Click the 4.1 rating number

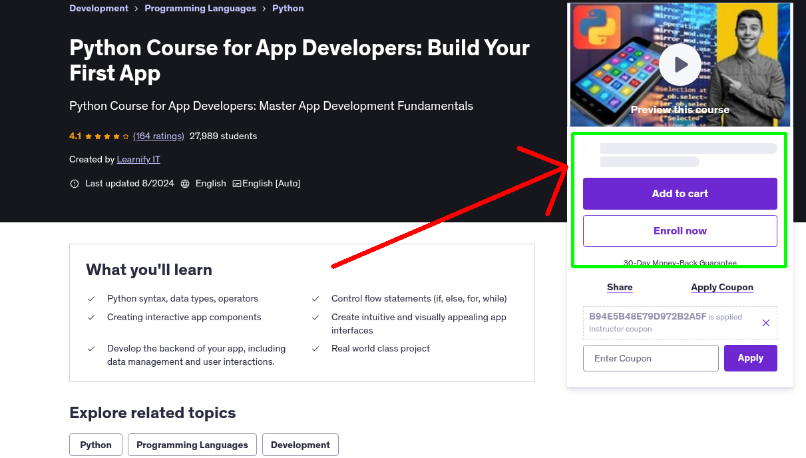[x=75, y=136]
